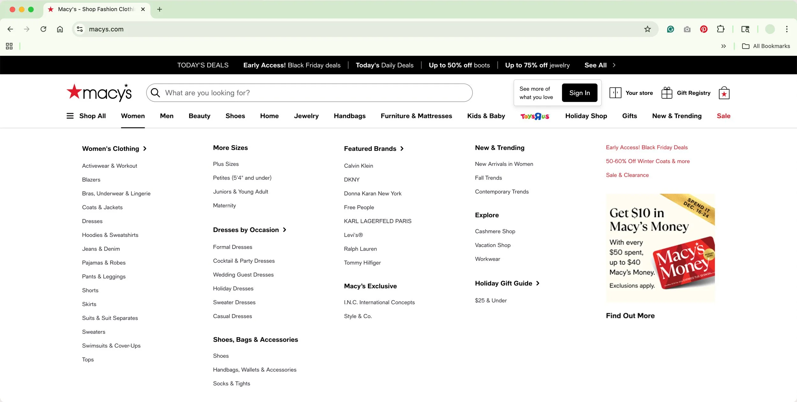797x402 pixels.
Task: Click the Your store locator icon
Action: pos(615,93)
